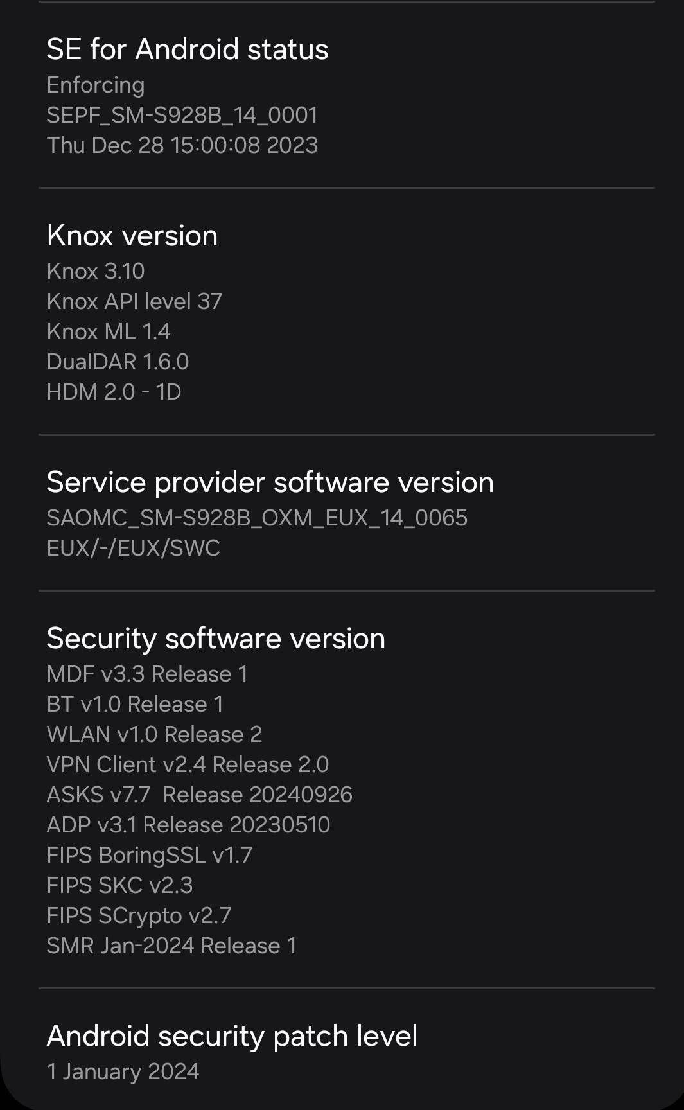Tap the EUX/-/EUX/SWC text line
The height and width of the screenshot is (1110, 684).
(134, 547)
